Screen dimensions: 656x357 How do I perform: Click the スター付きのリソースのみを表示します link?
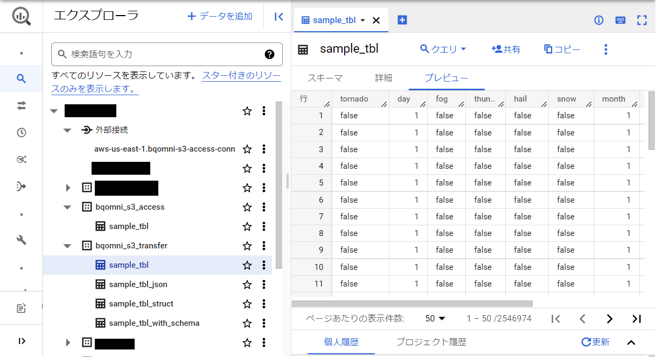point(166,82)
